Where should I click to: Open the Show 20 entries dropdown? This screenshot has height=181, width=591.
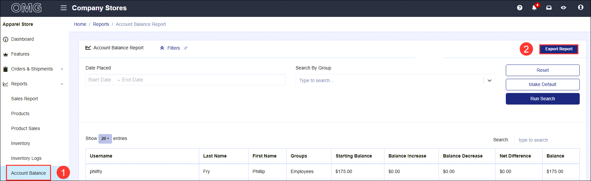(x=105, y=139)
